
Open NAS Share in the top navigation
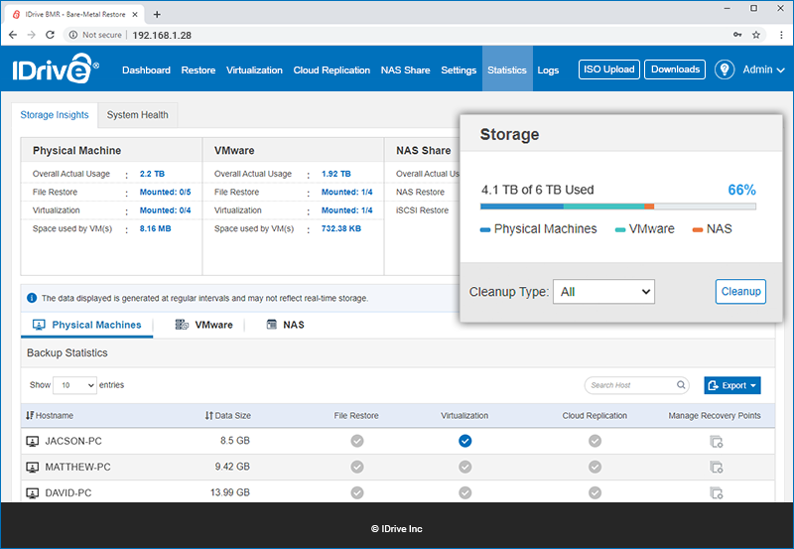coord(405,69)
